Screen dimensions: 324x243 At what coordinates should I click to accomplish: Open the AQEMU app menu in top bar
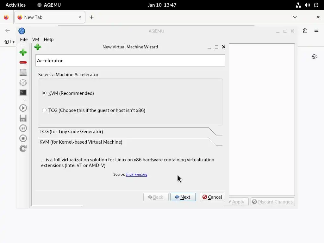(x=49, y=5)
